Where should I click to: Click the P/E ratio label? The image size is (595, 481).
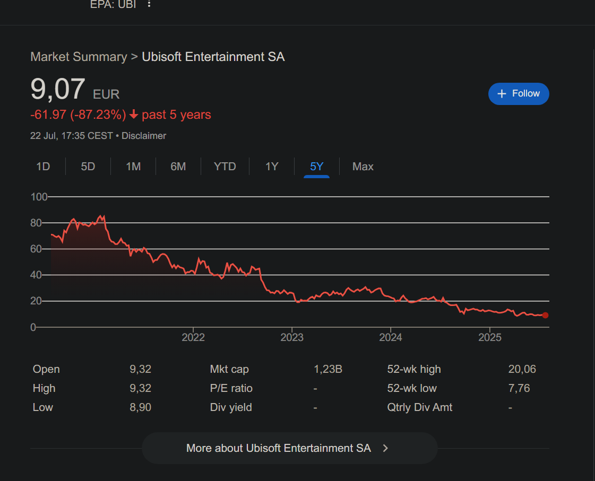pos(231,388)
